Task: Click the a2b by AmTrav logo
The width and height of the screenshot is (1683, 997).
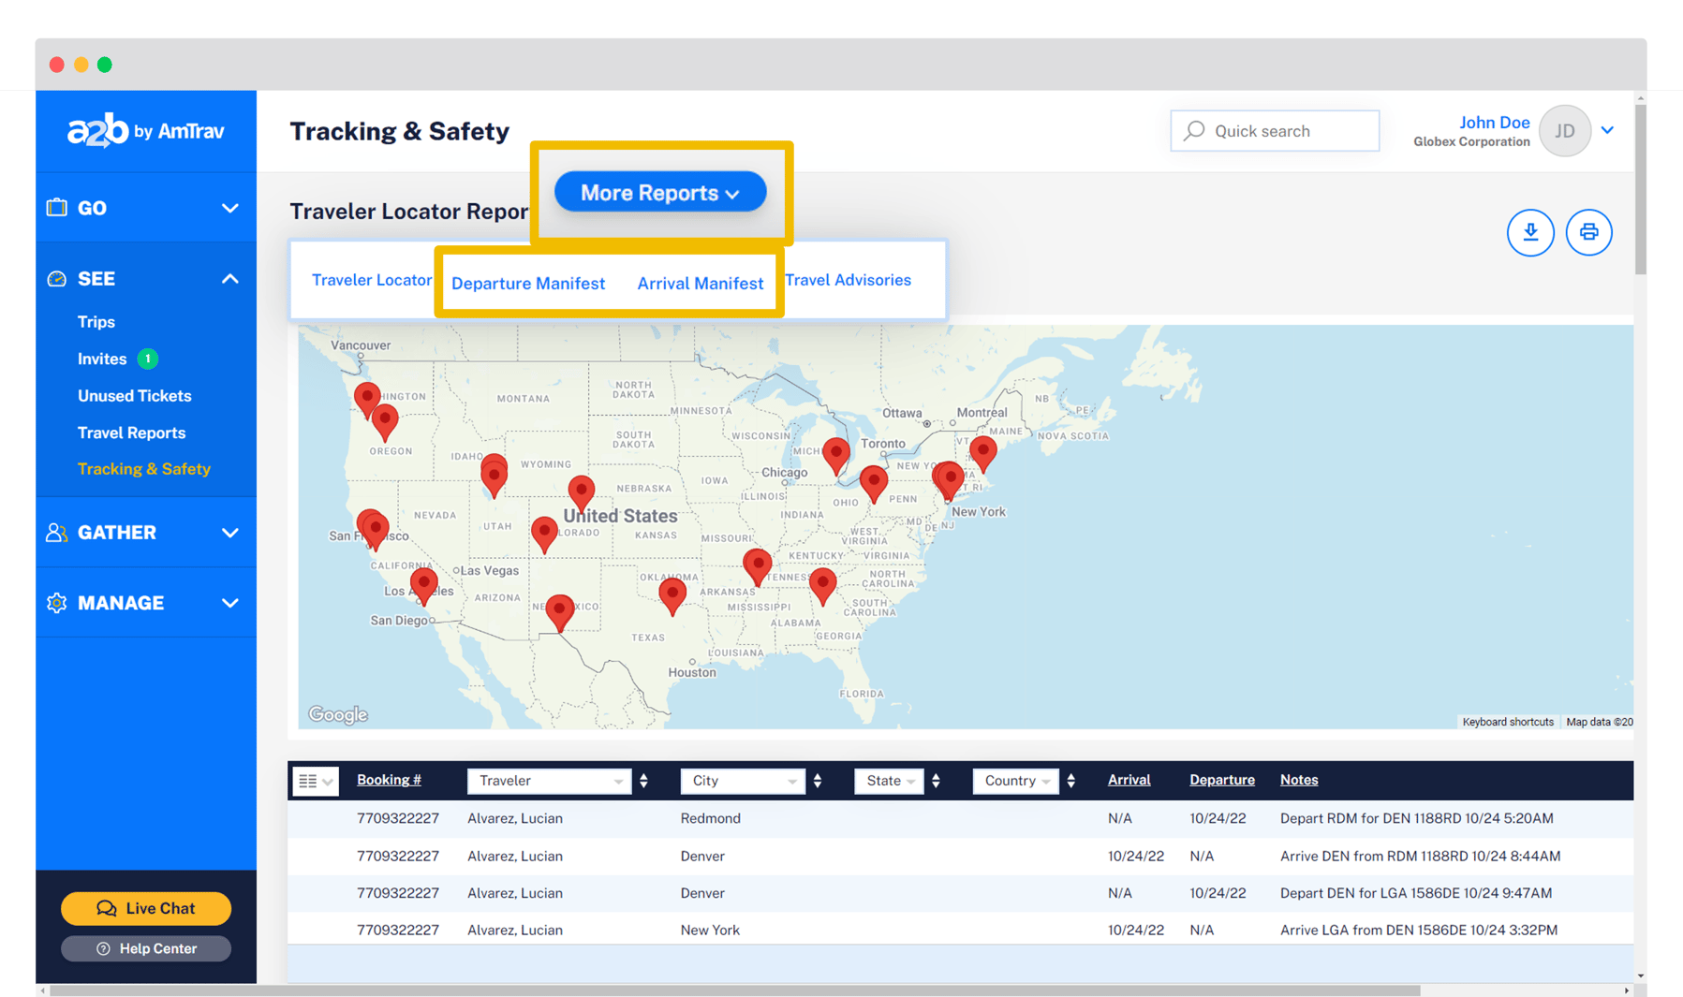Action: click(x=146, y=130)
